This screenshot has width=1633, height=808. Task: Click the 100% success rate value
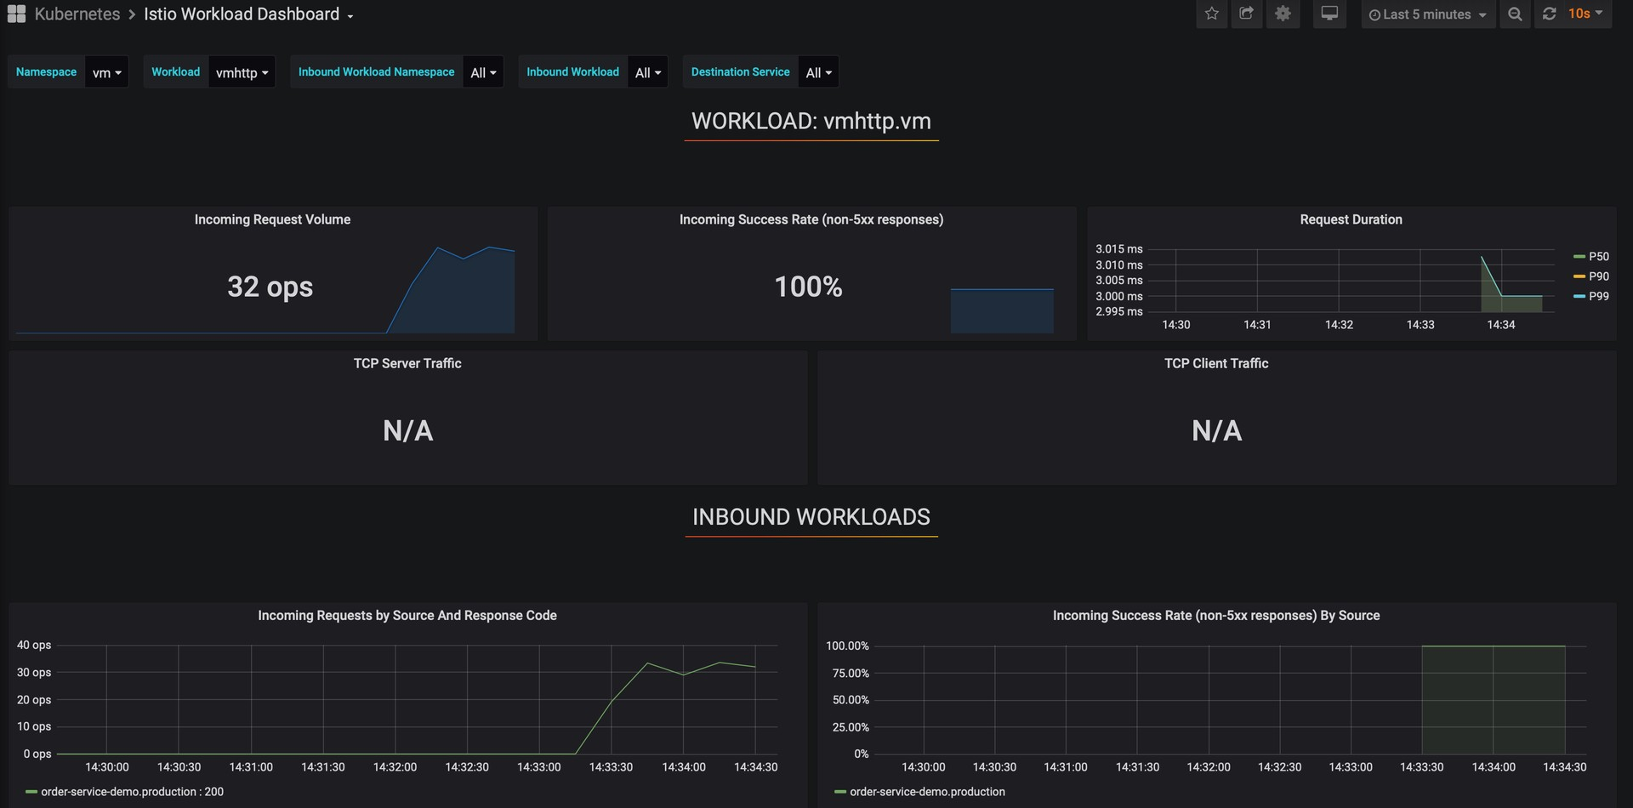808,287
